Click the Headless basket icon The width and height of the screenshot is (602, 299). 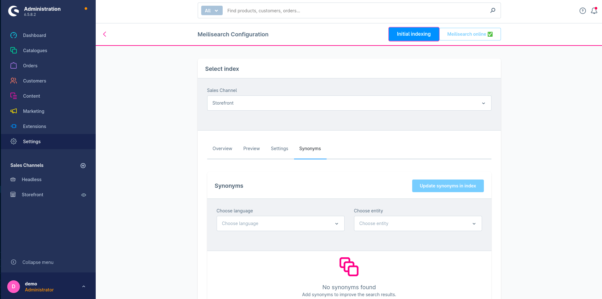pyautogui.click(x=13, y=180)
